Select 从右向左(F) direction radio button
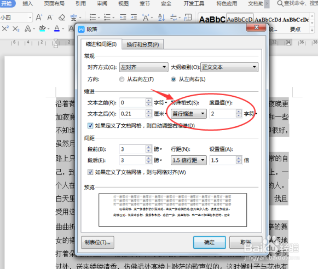This screenshot has width=318, height=269. tap(122, 79)
